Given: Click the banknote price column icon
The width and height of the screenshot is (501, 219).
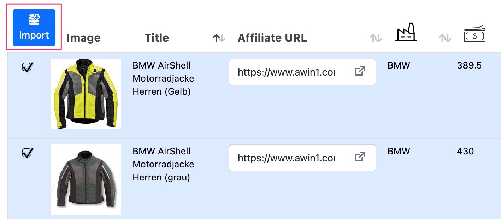Looking at the screenshot, I should point(475,34).
